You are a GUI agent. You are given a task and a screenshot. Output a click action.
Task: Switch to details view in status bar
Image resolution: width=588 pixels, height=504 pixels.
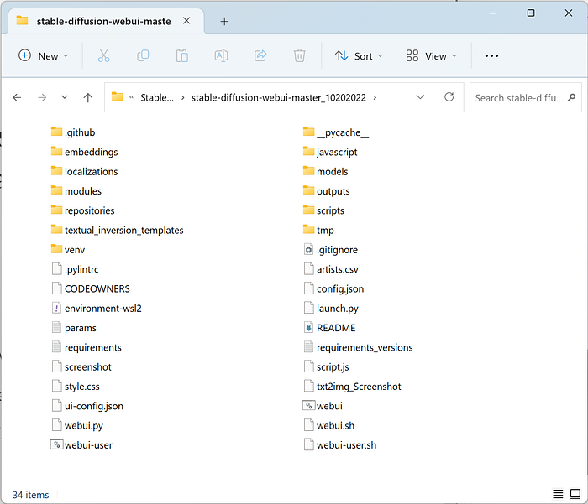(x=558, y=494)
